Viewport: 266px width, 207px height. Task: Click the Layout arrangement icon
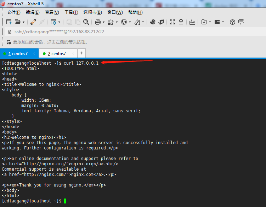coord(217,22)
